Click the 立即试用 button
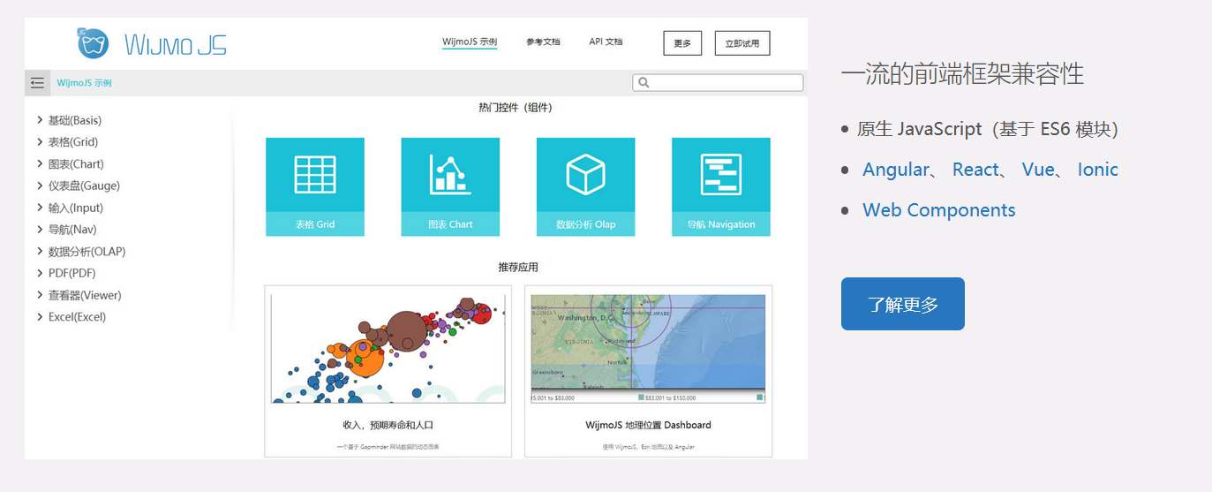Viewport: 1212px width, 492px height. (x=742, y=43)
